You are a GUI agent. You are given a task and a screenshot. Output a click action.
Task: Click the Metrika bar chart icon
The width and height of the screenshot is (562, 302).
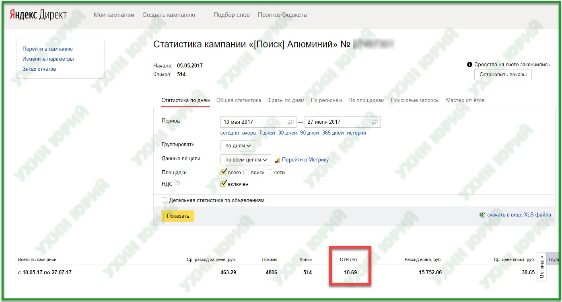tap(278, 160)
